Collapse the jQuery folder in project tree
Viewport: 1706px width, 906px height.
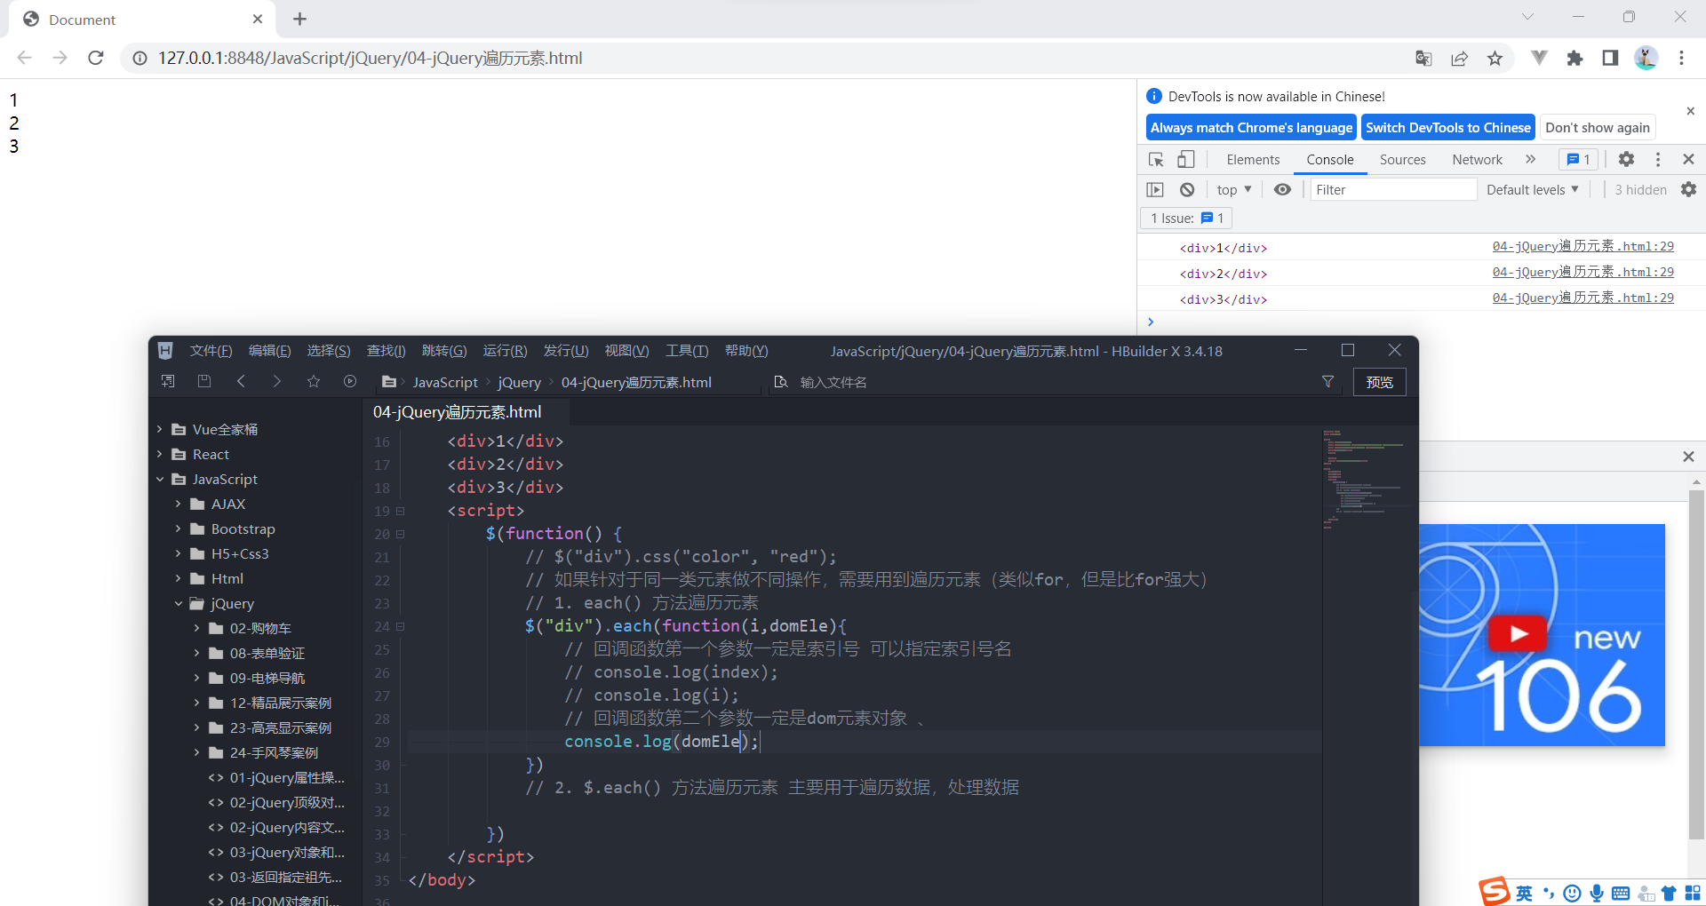pos(180,603)
